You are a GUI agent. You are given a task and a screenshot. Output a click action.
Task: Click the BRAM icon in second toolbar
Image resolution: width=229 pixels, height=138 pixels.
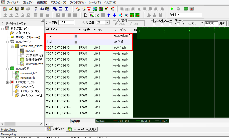click(91, 15)
